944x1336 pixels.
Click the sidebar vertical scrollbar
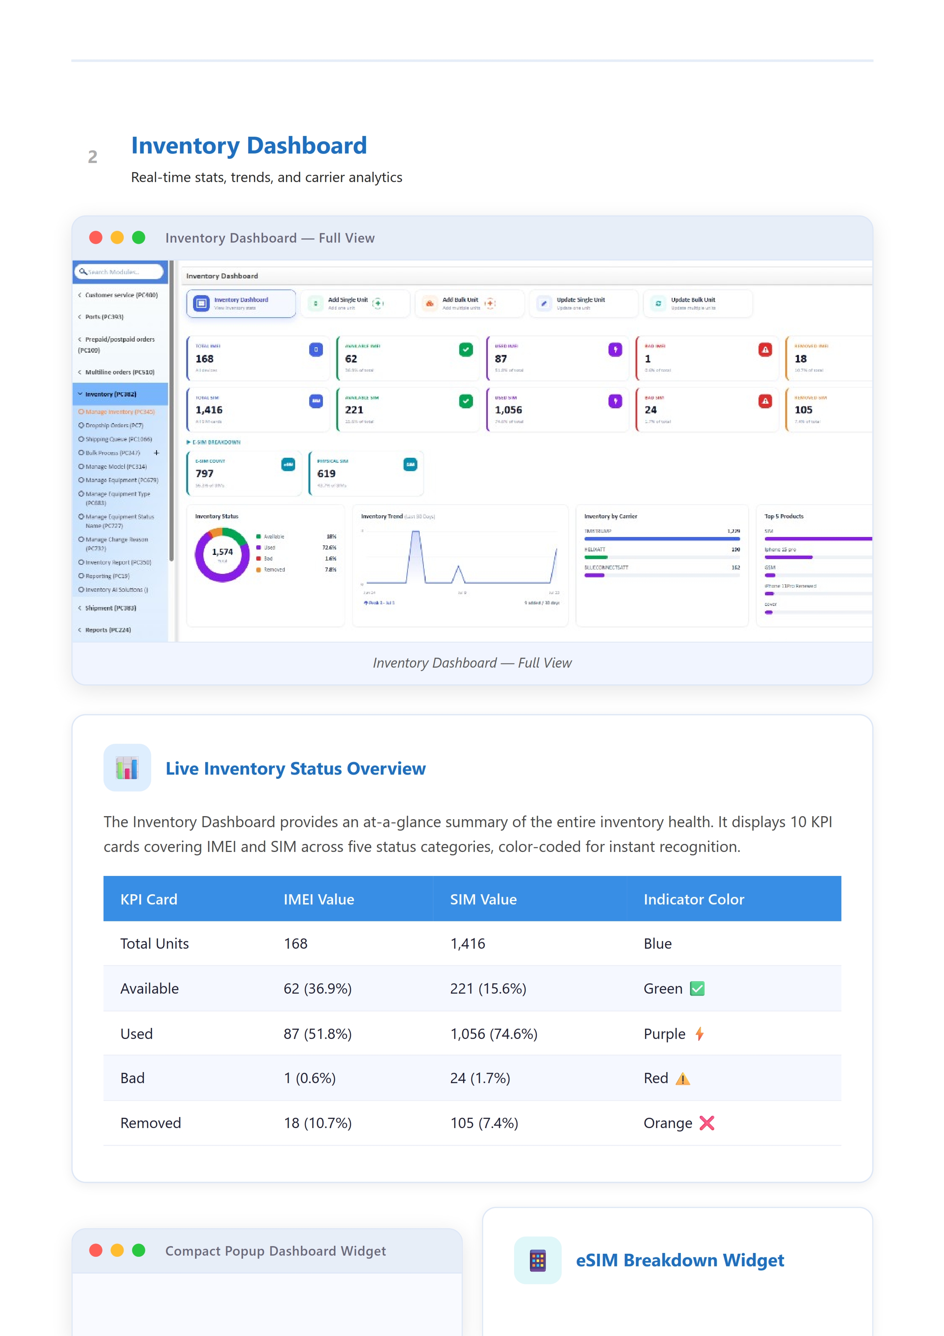[172, 411]
